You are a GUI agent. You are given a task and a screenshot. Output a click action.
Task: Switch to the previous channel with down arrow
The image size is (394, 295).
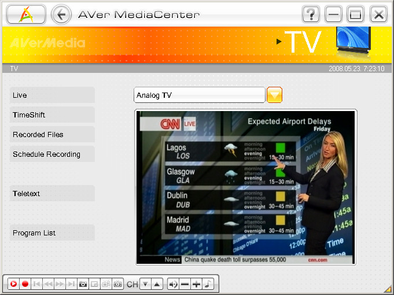(x=145, y=284)
